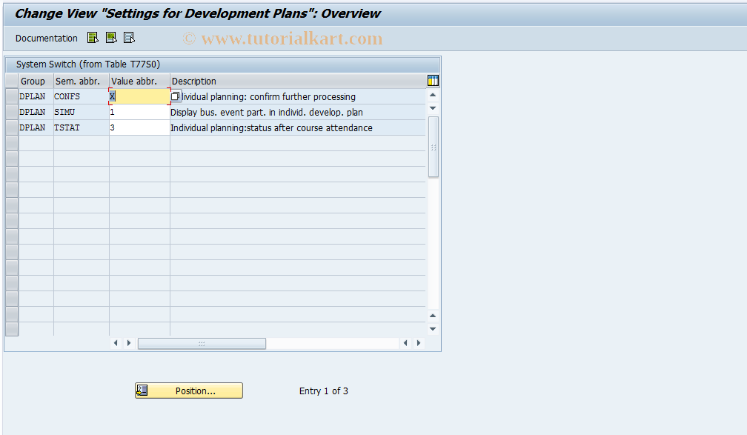Click the Sem. abbr. column header
The width and height of the screenshot is (747, 435).
(82, 81)
